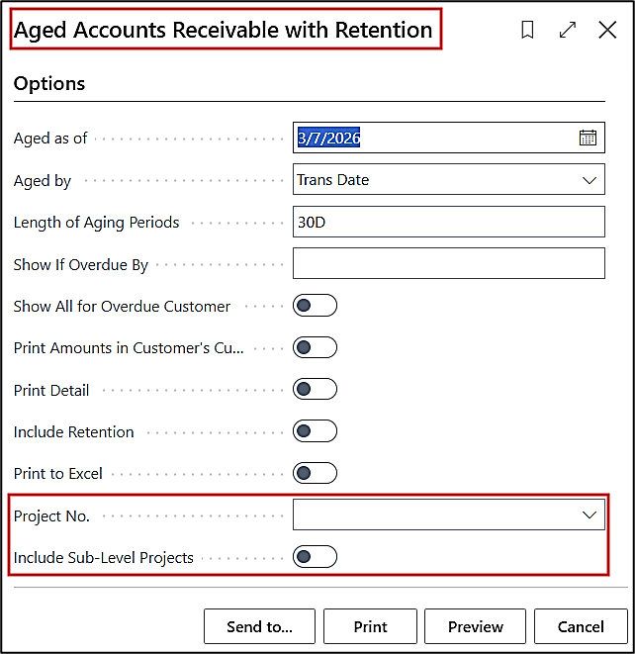Click the Send to... button
Image resolution: width=635 pixels, height=654 pixels.
(259, 626)
